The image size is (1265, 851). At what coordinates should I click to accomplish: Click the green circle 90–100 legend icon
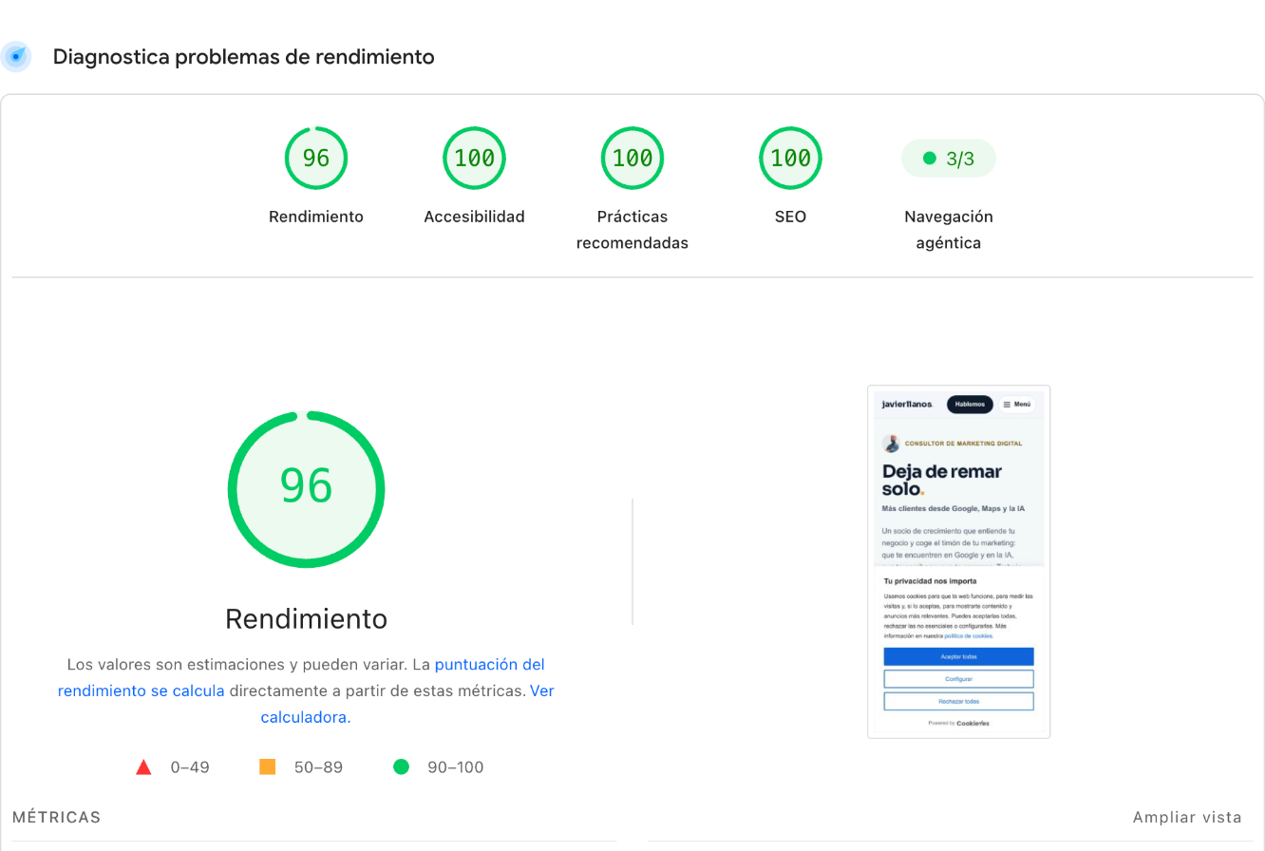point(401,766)
